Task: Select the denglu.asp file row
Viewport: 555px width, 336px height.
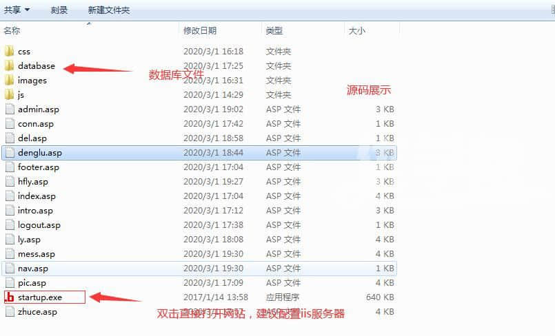Action: pyautogui.click(x=200, y=153)
